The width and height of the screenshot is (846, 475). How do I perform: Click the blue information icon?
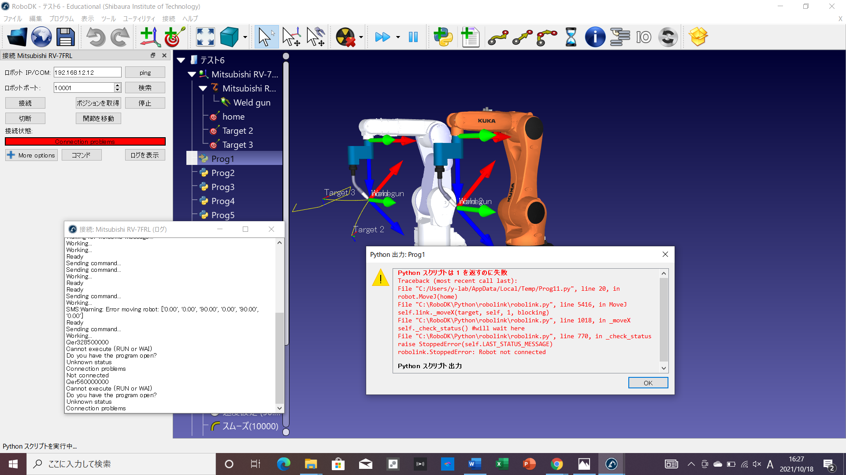(595, 37)
